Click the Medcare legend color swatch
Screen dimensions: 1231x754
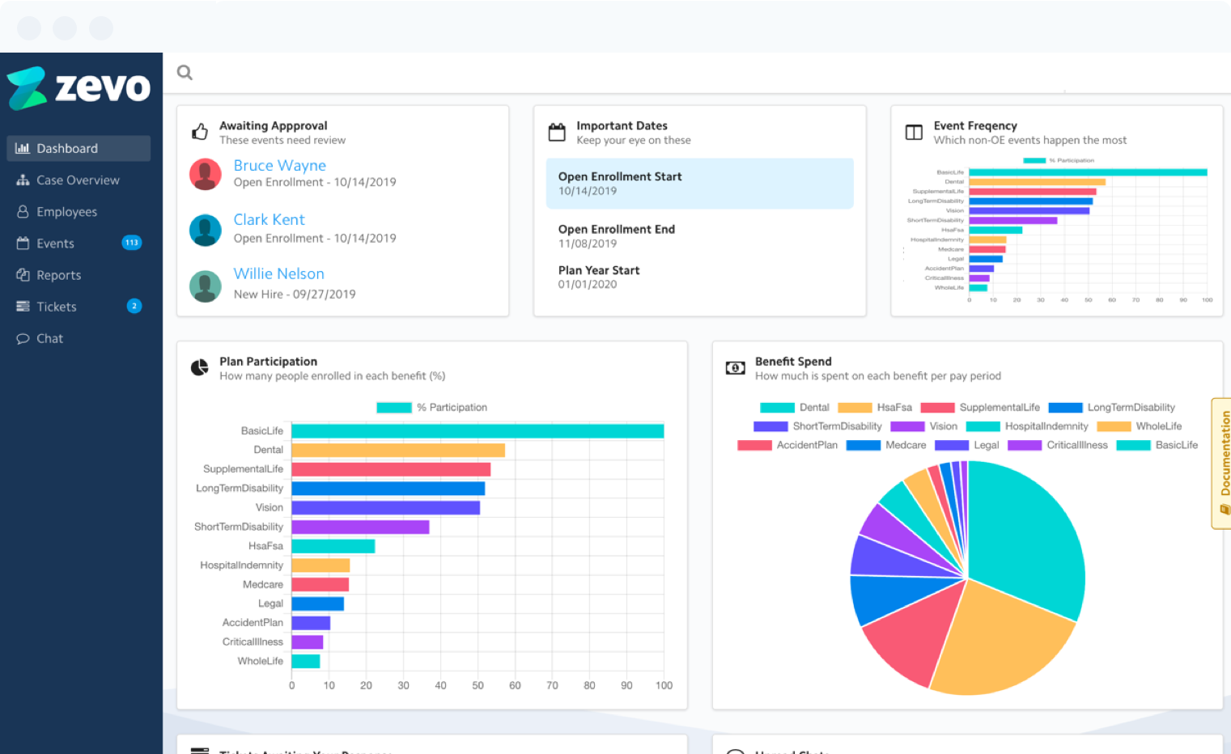863,445
